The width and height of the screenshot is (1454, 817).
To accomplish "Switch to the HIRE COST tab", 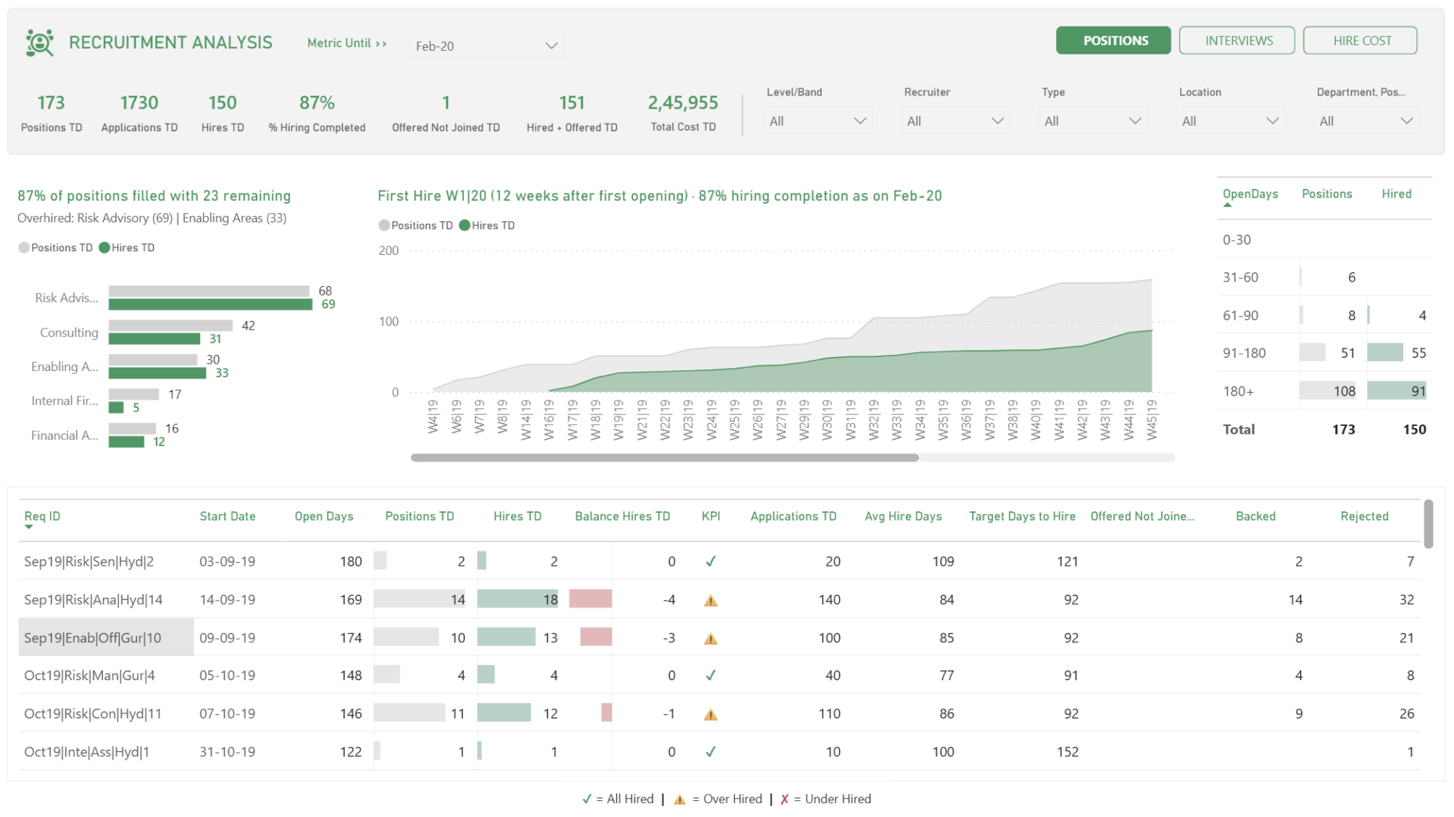I will point(1360,41).
